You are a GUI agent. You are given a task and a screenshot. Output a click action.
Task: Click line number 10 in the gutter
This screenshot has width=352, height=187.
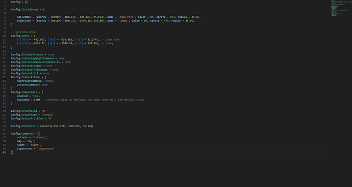[x=5, y=36]
